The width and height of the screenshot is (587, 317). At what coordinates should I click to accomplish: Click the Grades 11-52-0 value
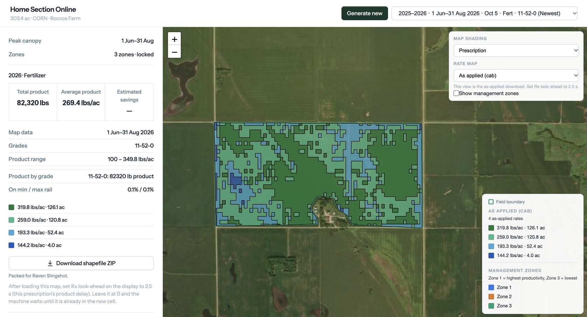point(144,146)
